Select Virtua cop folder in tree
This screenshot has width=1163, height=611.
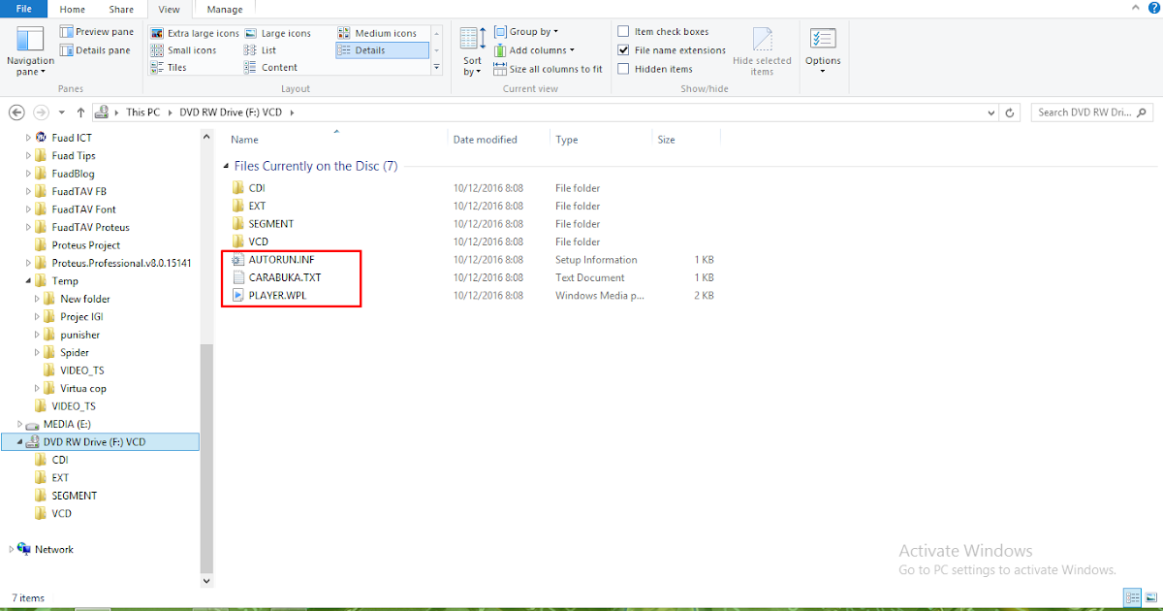(x=83, y=389)
